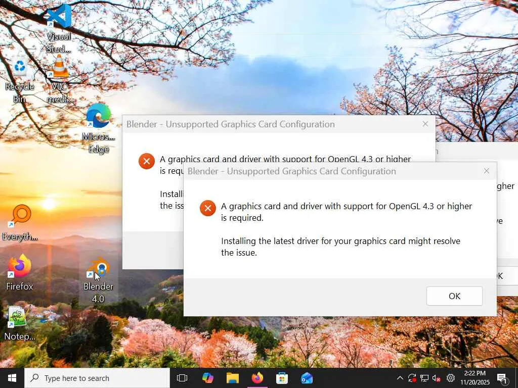518x388 pixels.
Task: Close the front Blender error dialog
Action: click(486, 171)
